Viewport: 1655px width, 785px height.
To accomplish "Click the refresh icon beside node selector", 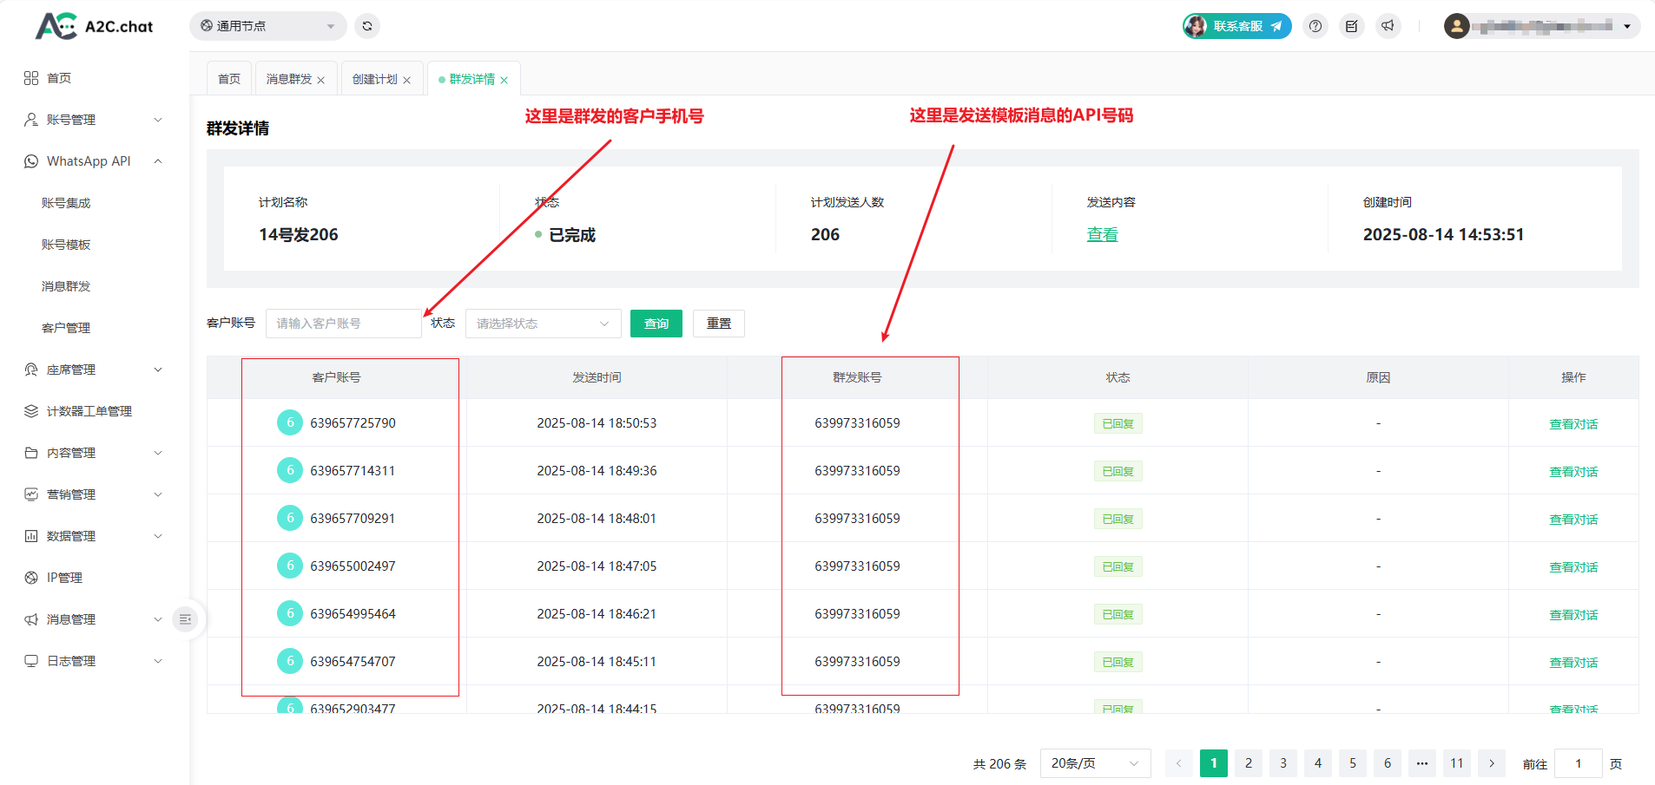I will click(x=367, y=26).
